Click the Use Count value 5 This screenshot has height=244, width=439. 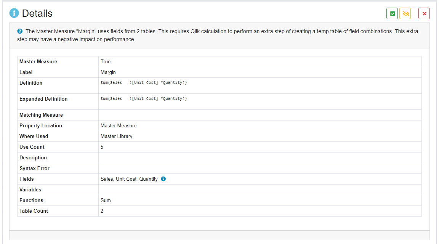click(102, 147)
